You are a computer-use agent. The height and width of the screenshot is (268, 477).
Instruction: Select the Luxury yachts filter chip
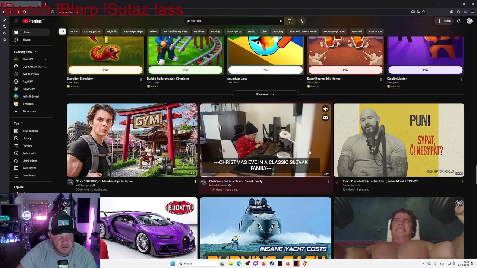(x=92, y=32)
